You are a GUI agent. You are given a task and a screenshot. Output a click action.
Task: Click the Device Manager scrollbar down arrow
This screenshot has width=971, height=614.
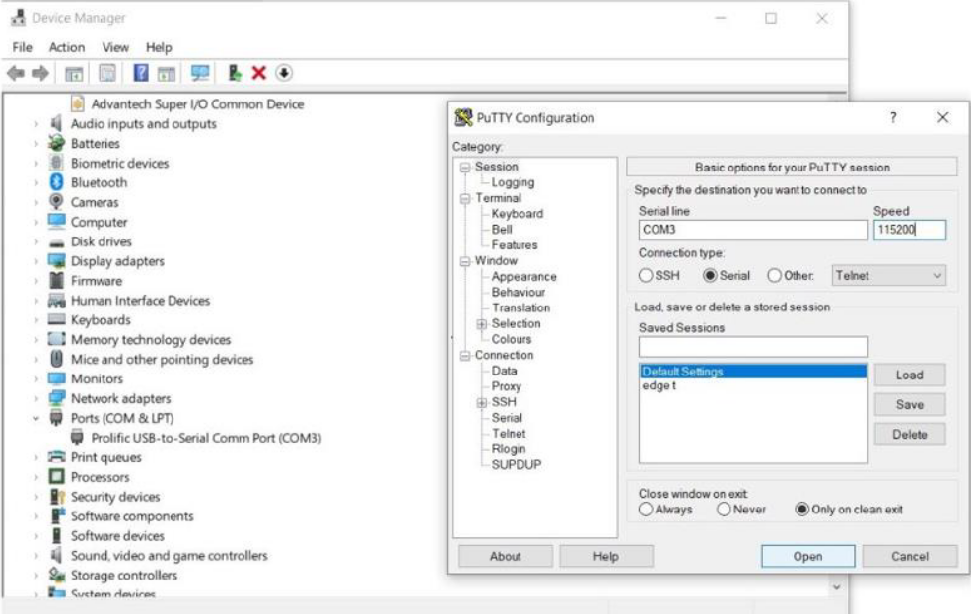point(837,587)
